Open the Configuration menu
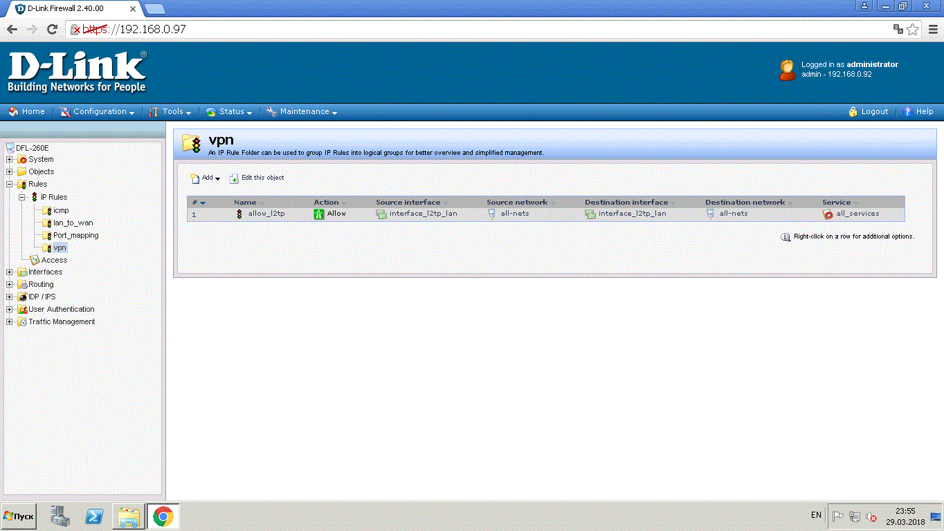Screen dimensions: 944x531 click(x=98, y=111)
